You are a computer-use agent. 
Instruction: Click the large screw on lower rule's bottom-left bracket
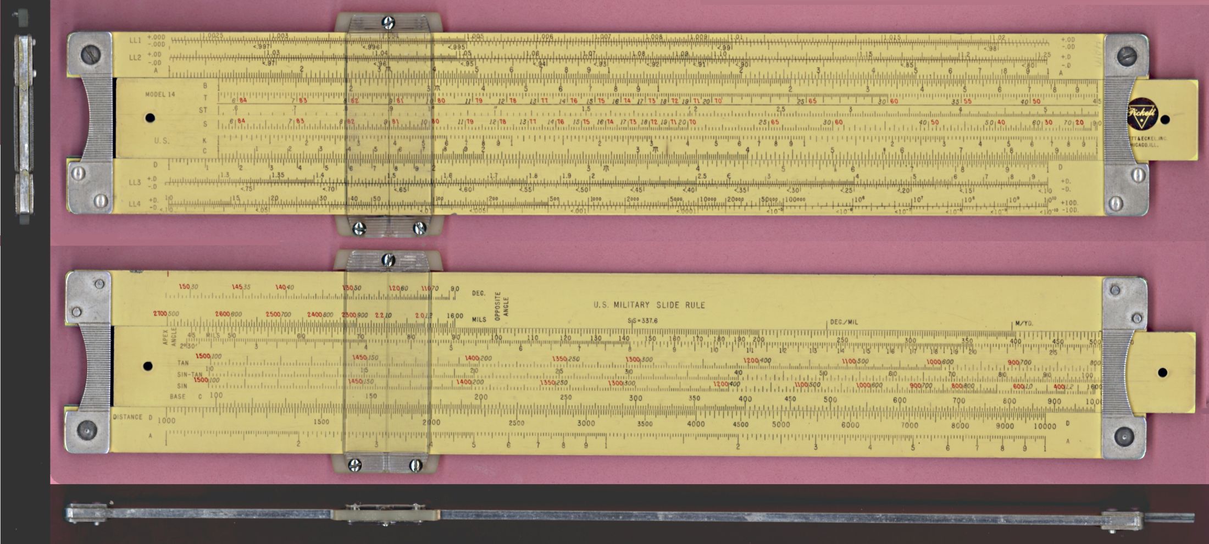(x=87, y=430)
